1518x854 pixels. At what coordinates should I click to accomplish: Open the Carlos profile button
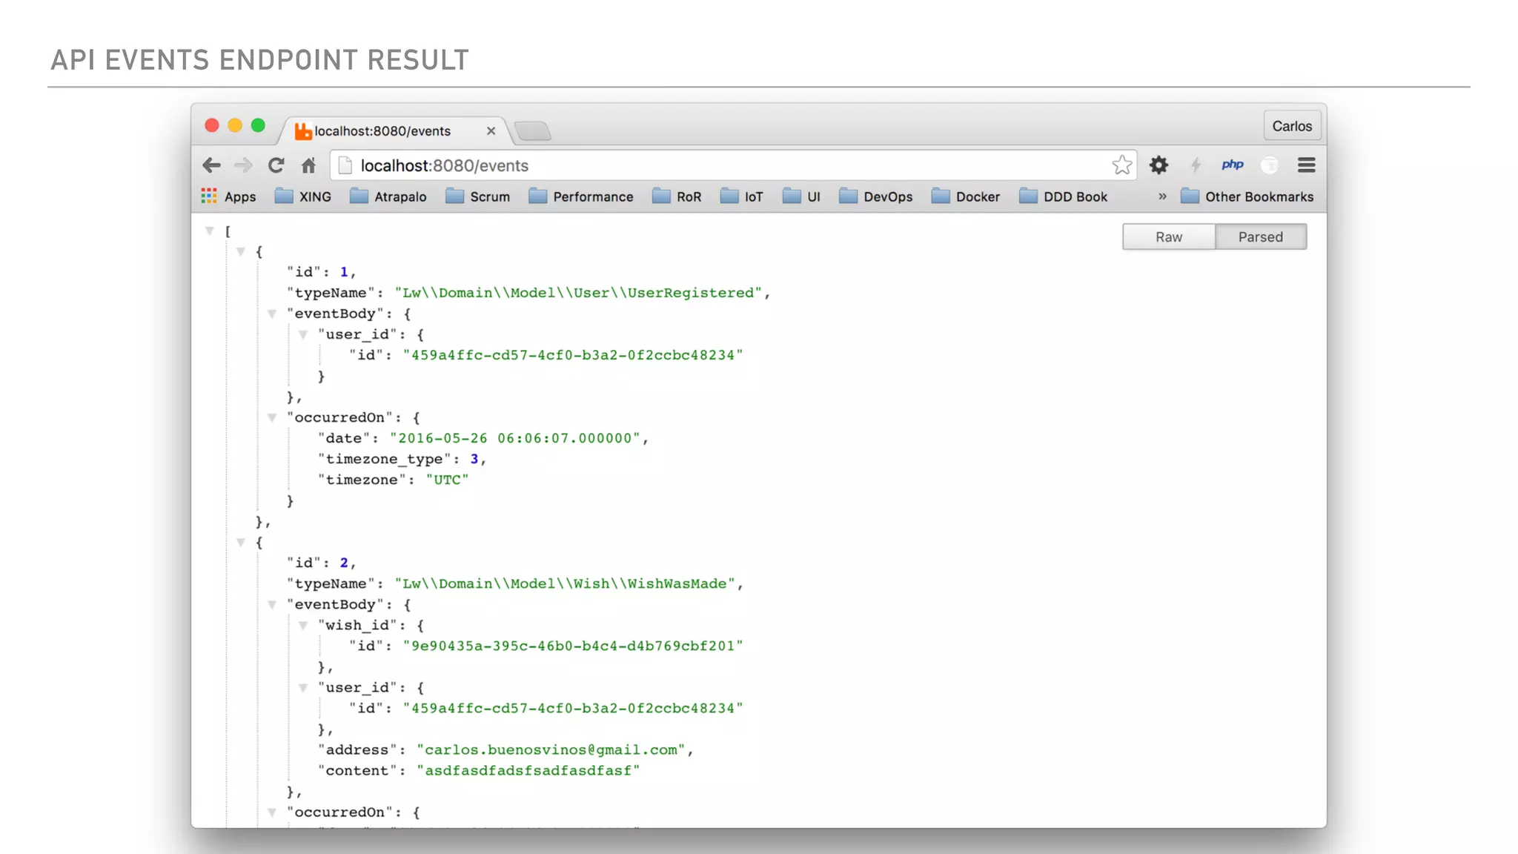click(1292, 126)
